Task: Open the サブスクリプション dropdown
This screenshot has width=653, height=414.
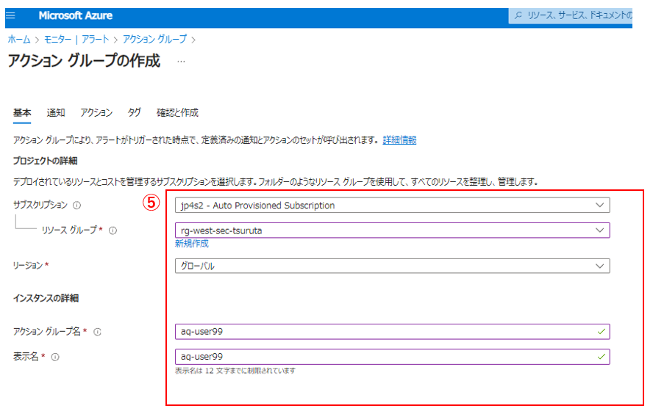Action: [392, 206]
